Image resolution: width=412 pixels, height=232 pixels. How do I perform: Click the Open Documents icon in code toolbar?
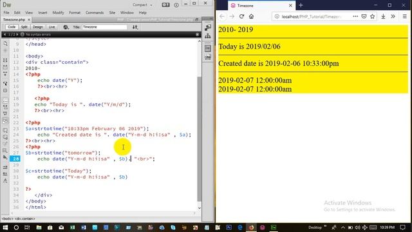point(5,44)
